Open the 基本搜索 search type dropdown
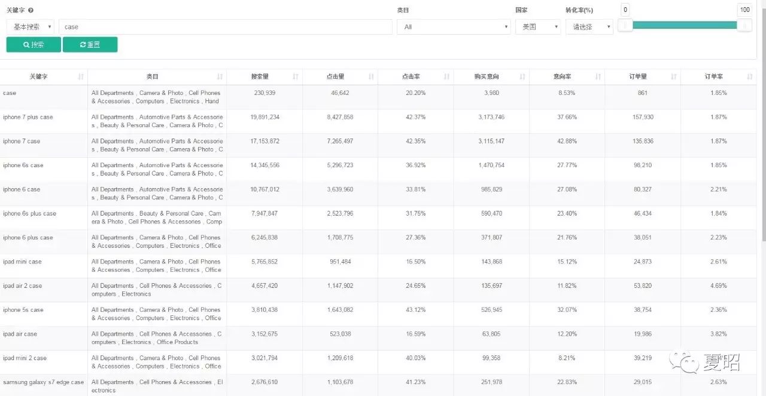Screen dimensions: 766x396 pos(30,27)
